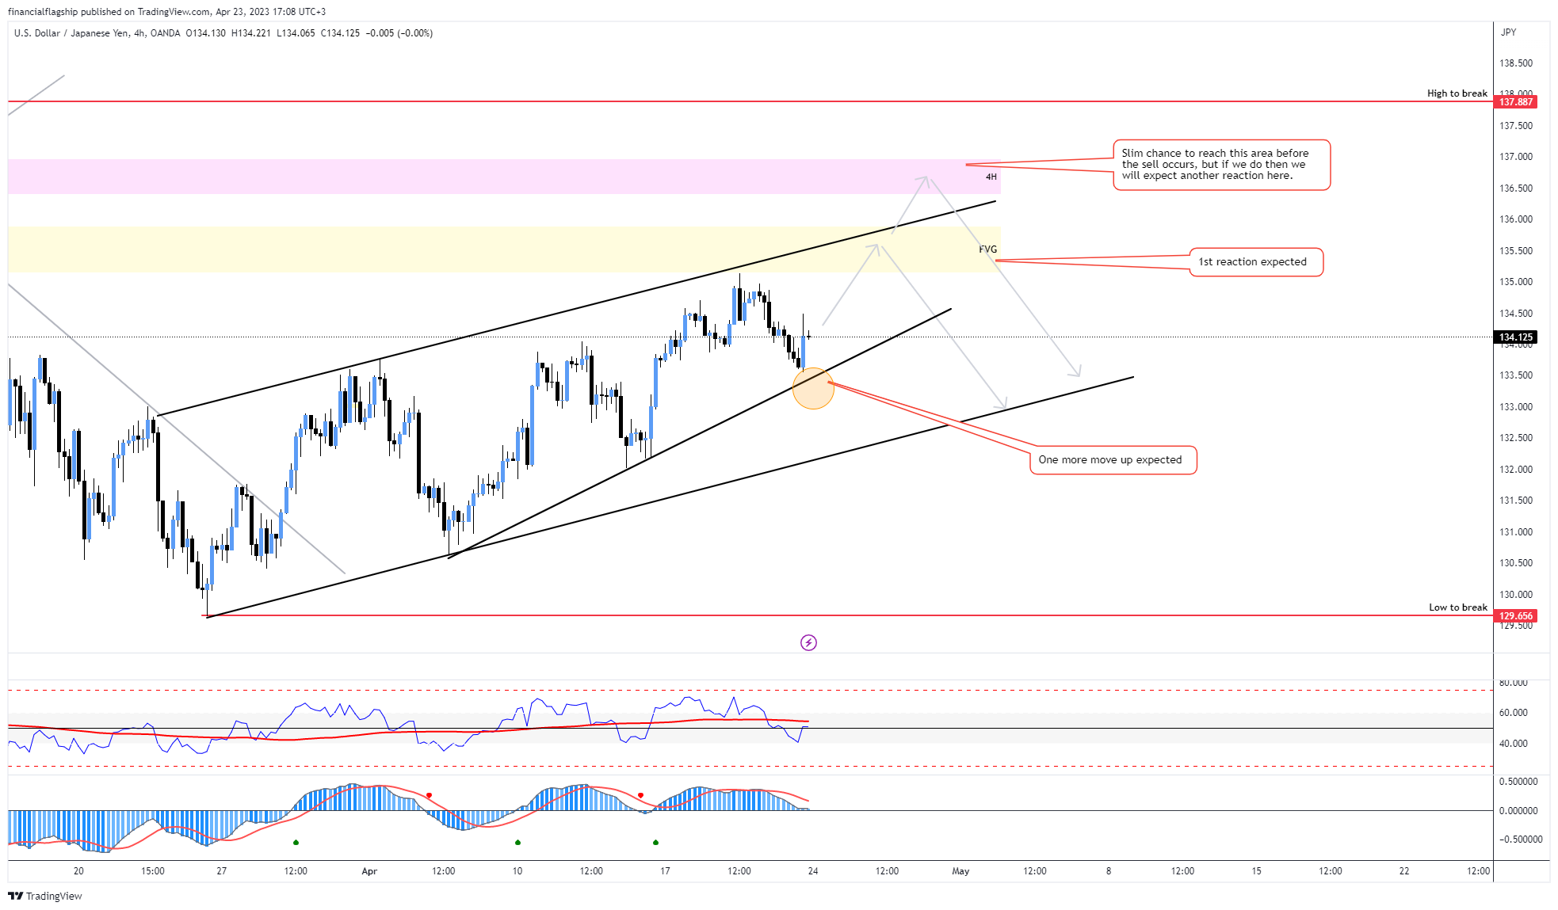Click the orange circle marker on trendline
1558x910 pixels.
coord(813,388)
